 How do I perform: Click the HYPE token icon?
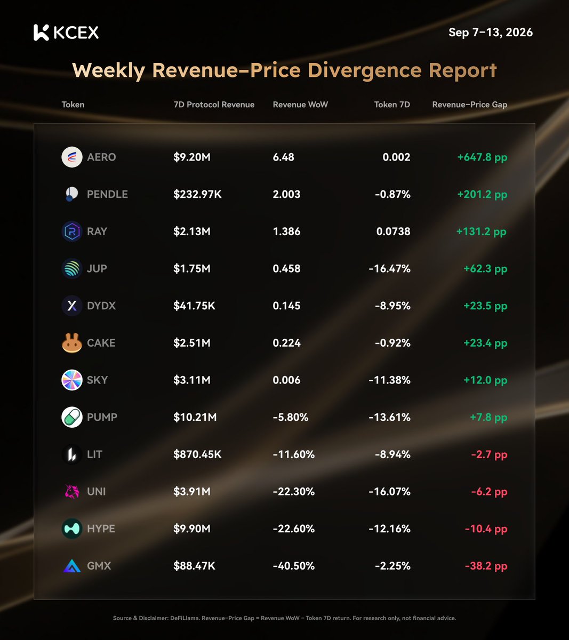(x=72, y=529)
